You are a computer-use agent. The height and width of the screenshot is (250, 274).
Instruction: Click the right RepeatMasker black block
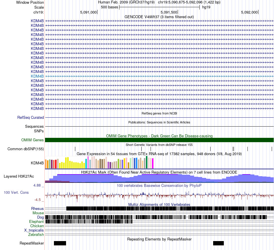pyautogui.click(x=218, y=243)
